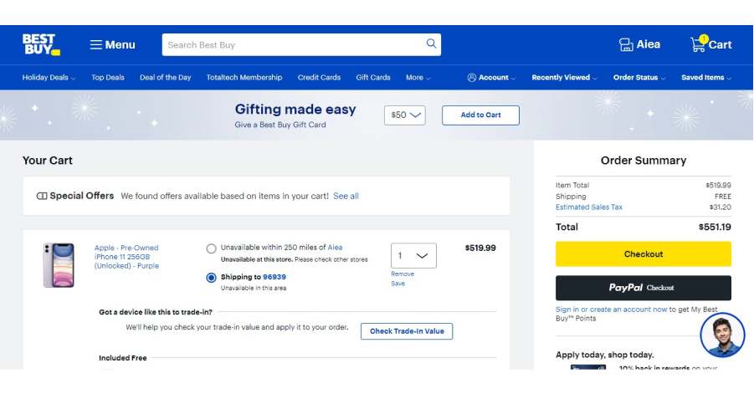Open Apple Pre-Owned iPhone 11 product link
Viewport: 754px width, 394px height.
126,257
